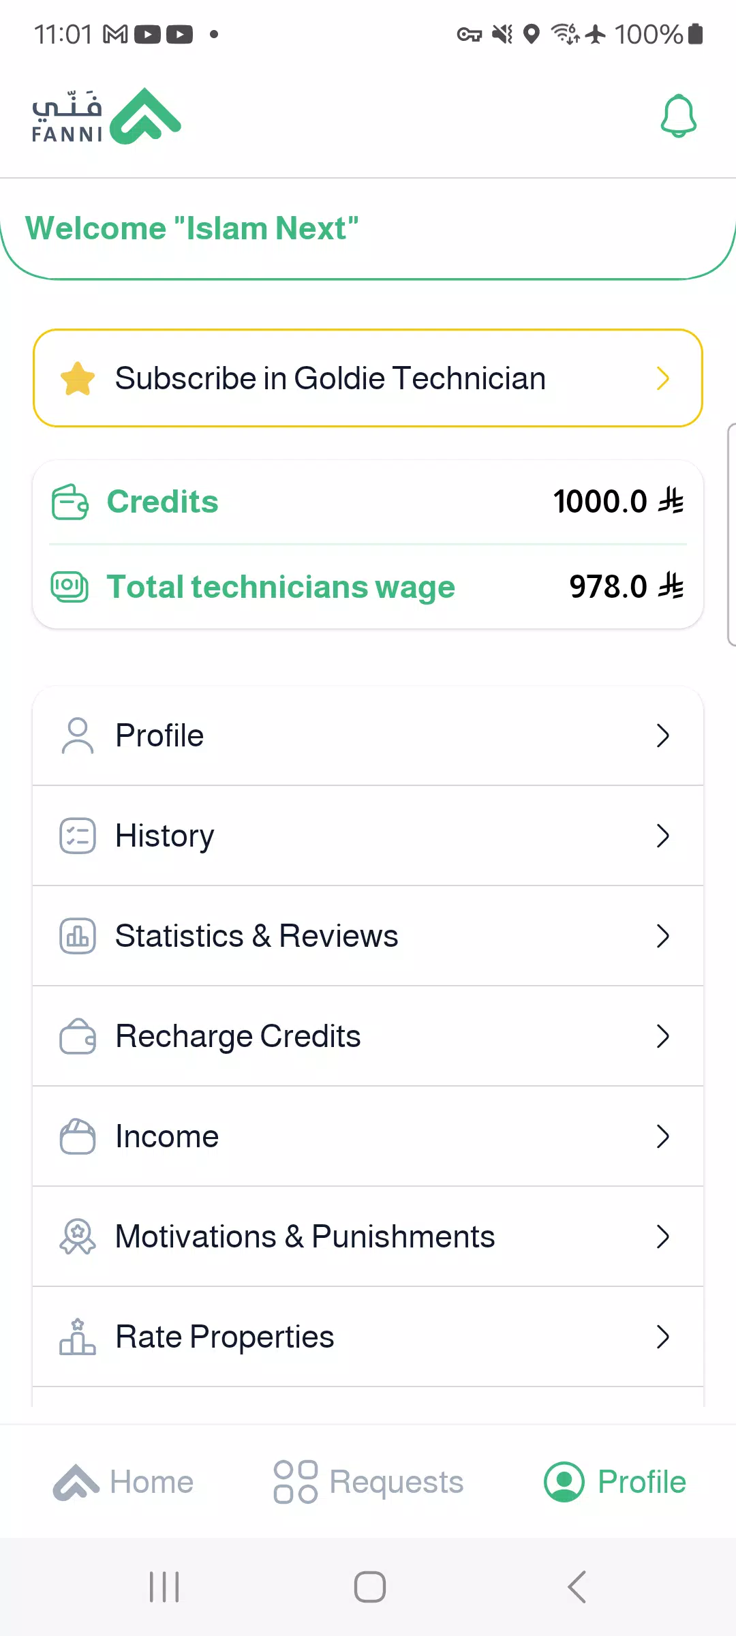Switch to the Requests tab

[368, 1482]
